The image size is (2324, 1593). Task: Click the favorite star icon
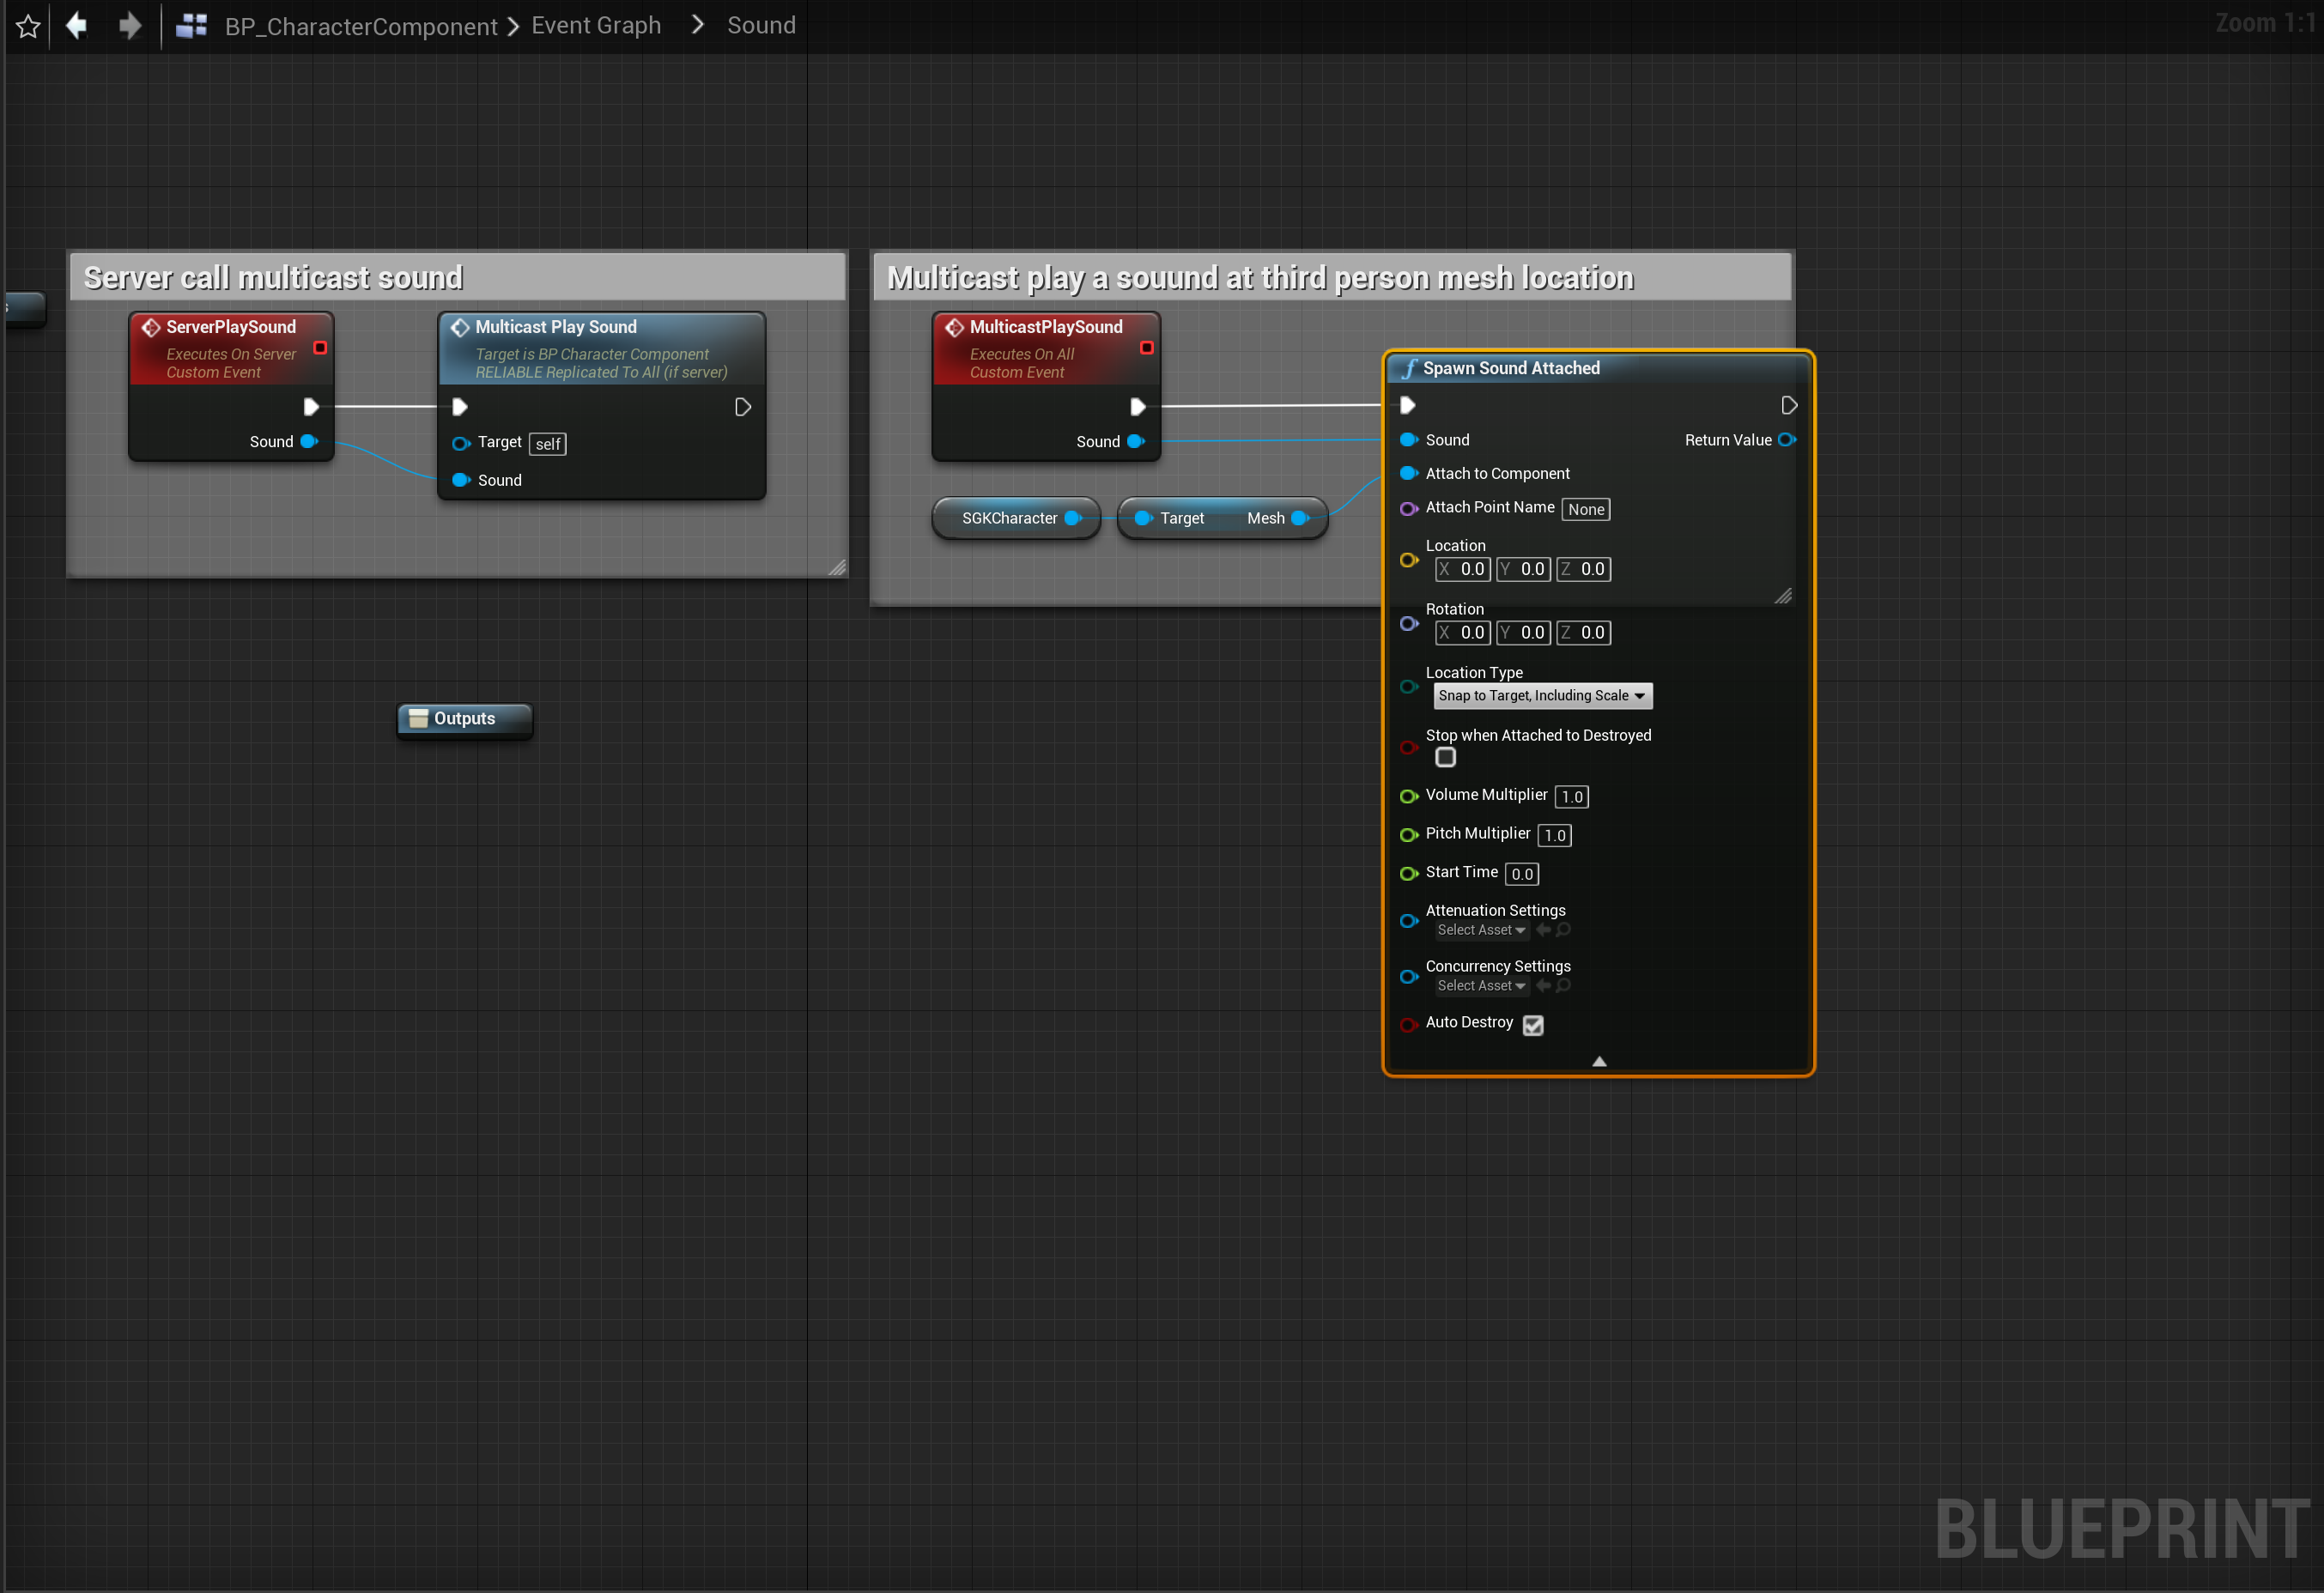(x=28, y=27)
